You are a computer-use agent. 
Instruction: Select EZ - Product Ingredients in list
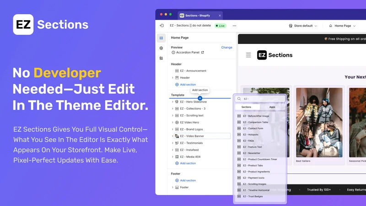[256, 172]
